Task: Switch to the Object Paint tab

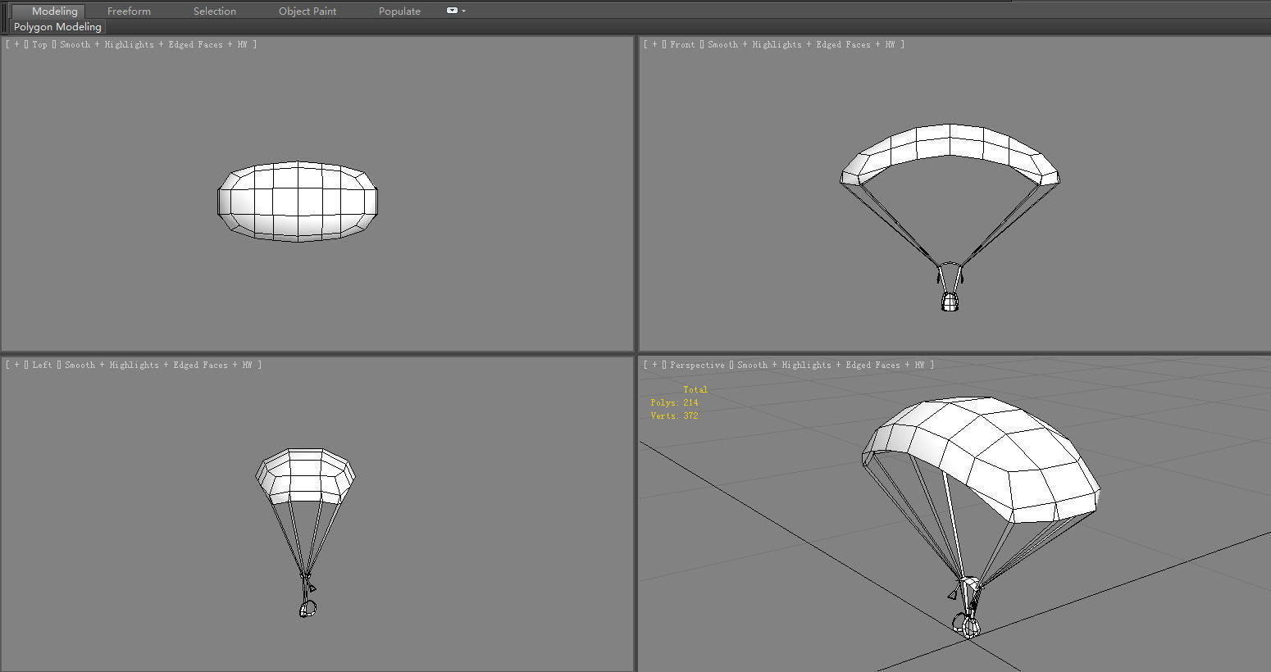Action: (x=307, y=11)
